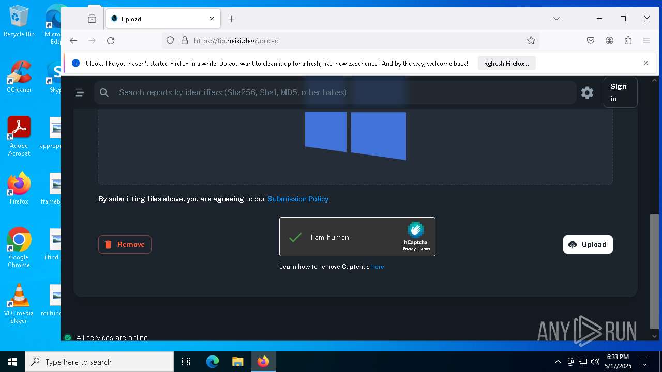Screen dimensions: 662x372
Task: Select Recycle Bin desktop icon
Action: pos(19,21)
